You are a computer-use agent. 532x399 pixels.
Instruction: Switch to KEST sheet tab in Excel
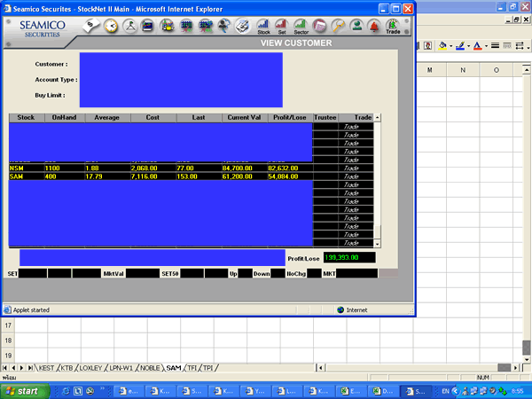tap(46, 368)
